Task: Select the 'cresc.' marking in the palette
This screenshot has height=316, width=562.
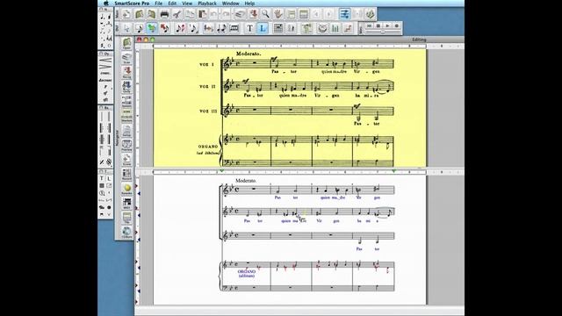Action: pos(105,74)
